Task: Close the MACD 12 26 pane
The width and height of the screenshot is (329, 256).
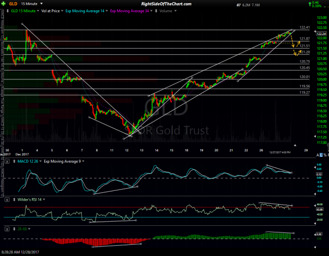Action: tap(7, 162)
